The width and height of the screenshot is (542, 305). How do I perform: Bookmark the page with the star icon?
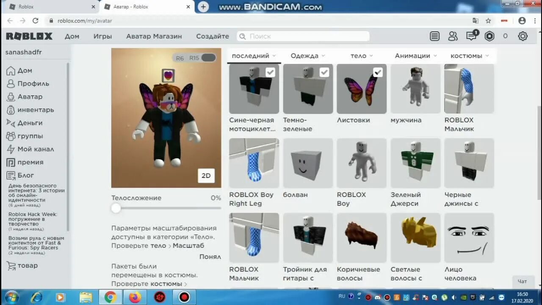[x=488, y=21]
